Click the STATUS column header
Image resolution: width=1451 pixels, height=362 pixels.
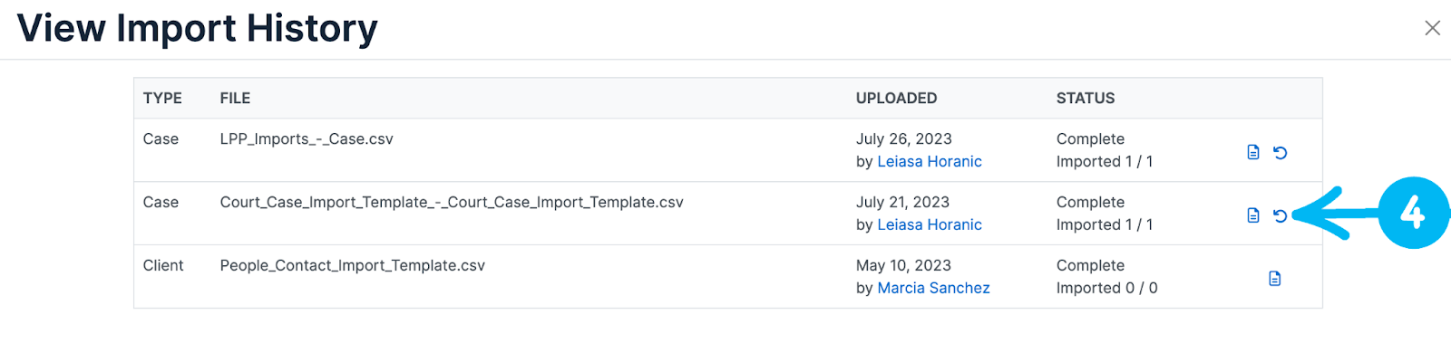click(1086, 99)
